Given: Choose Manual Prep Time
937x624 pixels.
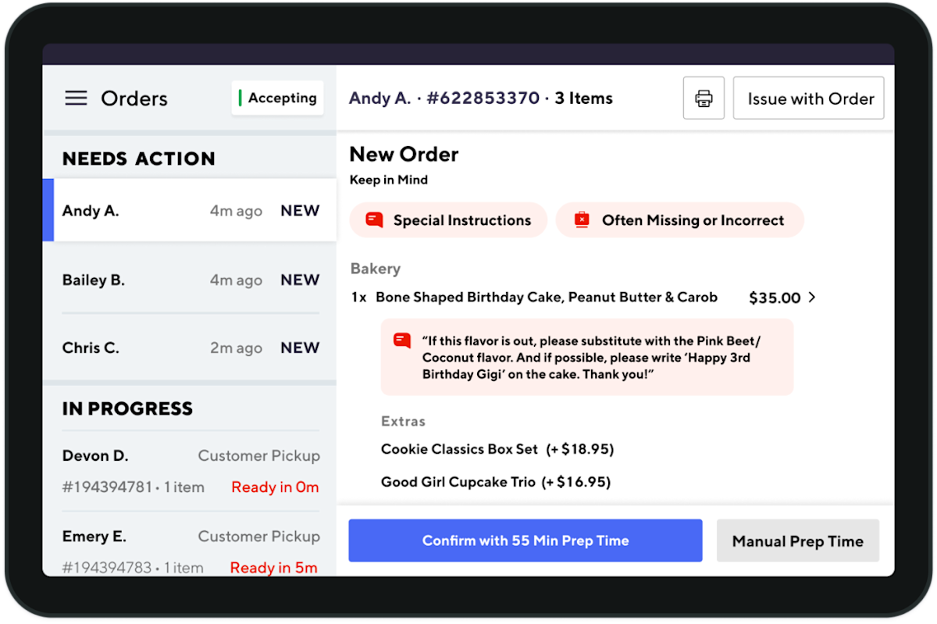Looking at the screenshot, I should (798, 540).
